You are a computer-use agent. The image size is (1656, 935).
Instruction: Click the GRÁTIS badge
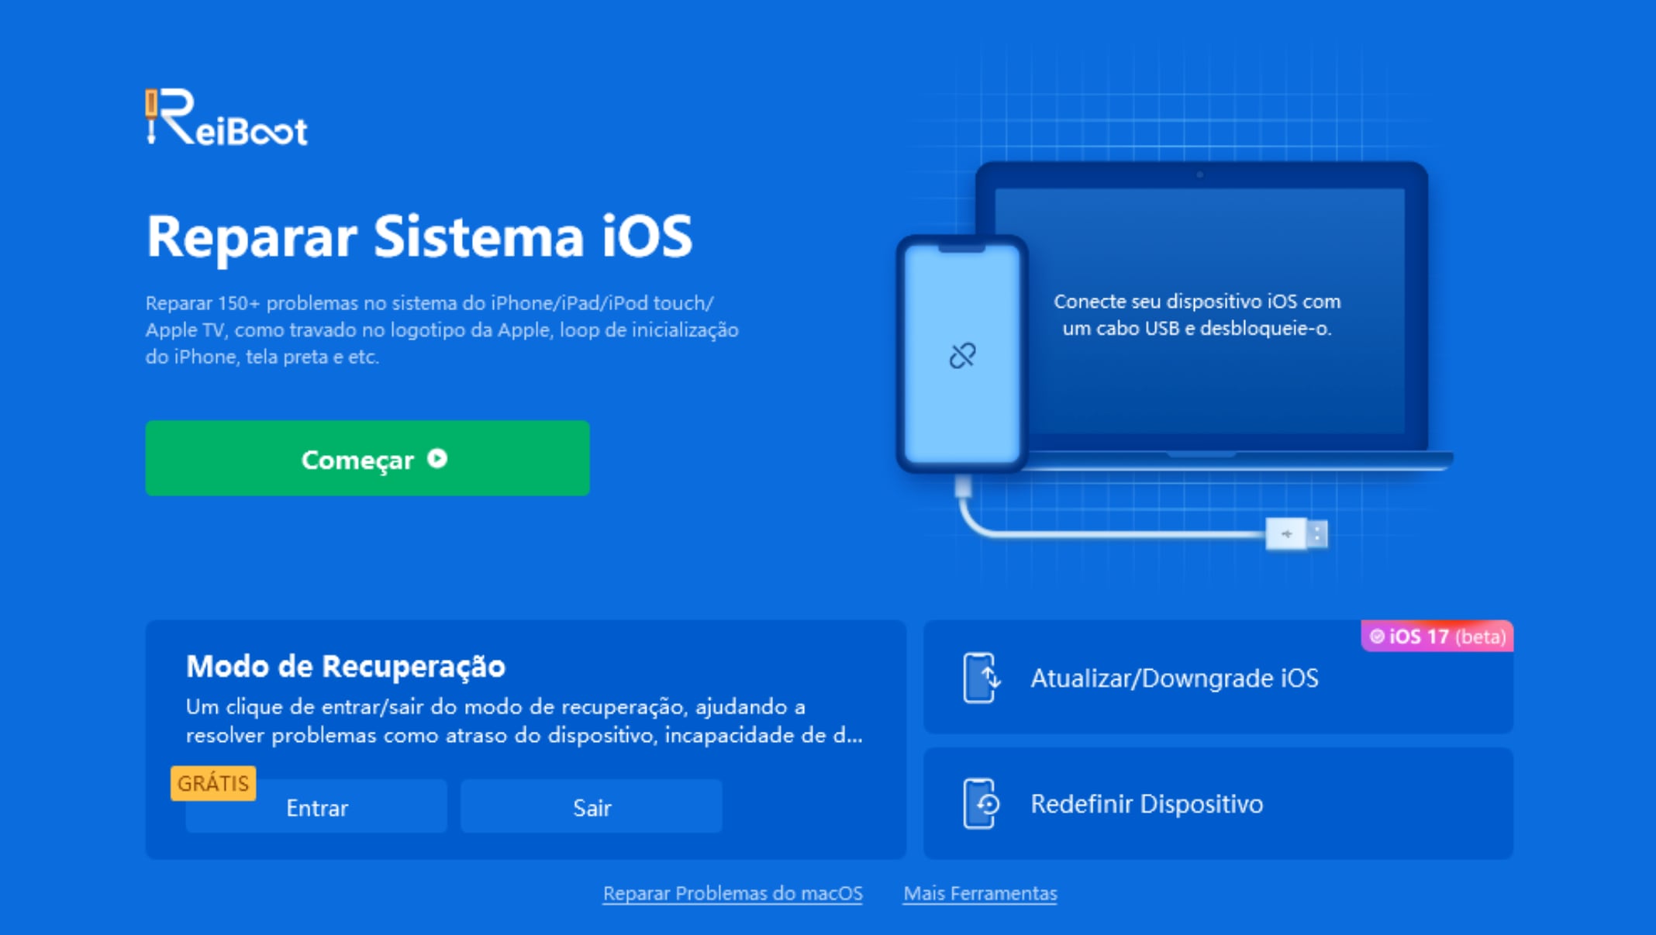click(213, 783)
